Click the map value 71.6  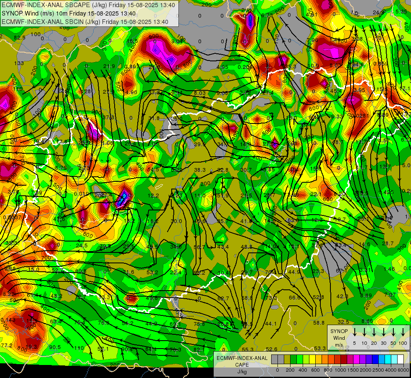[128, 272]
